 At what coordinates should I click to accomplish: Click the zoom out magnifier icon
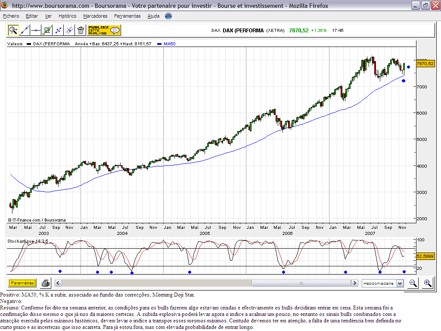tap(413, 283)
